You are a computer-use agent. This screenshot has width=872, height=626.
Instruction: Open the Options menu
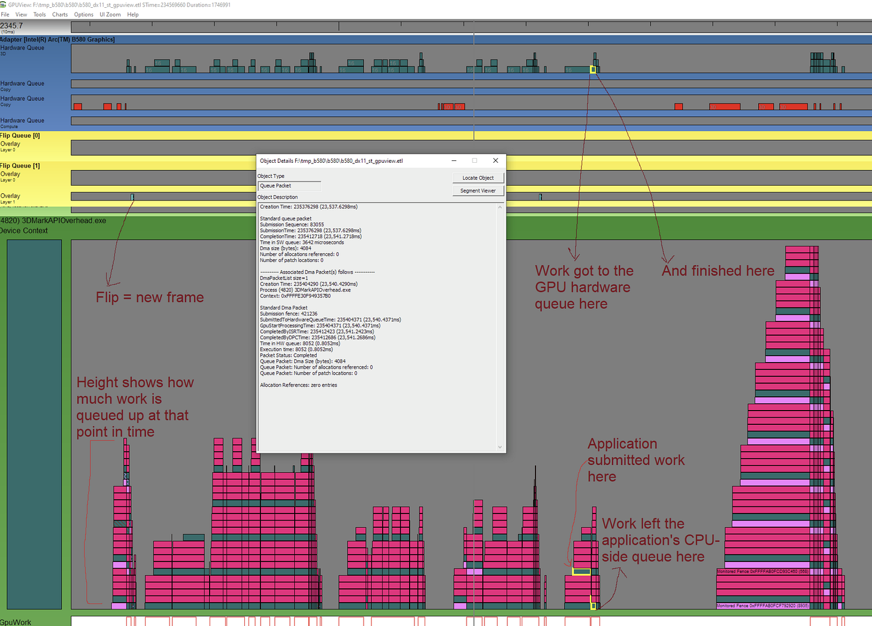(x=84, y=14)
